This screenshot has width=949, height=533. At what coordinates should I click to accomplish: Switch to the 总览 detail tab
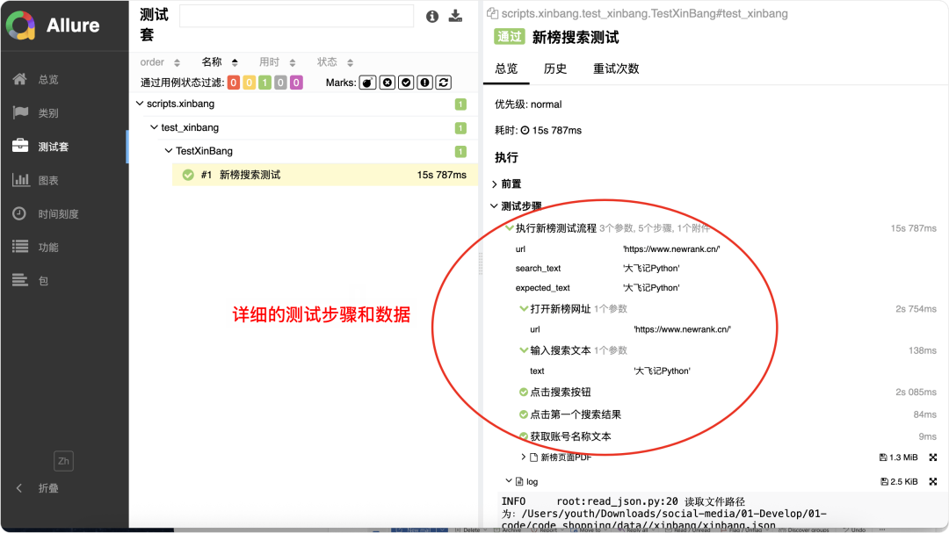507,68
